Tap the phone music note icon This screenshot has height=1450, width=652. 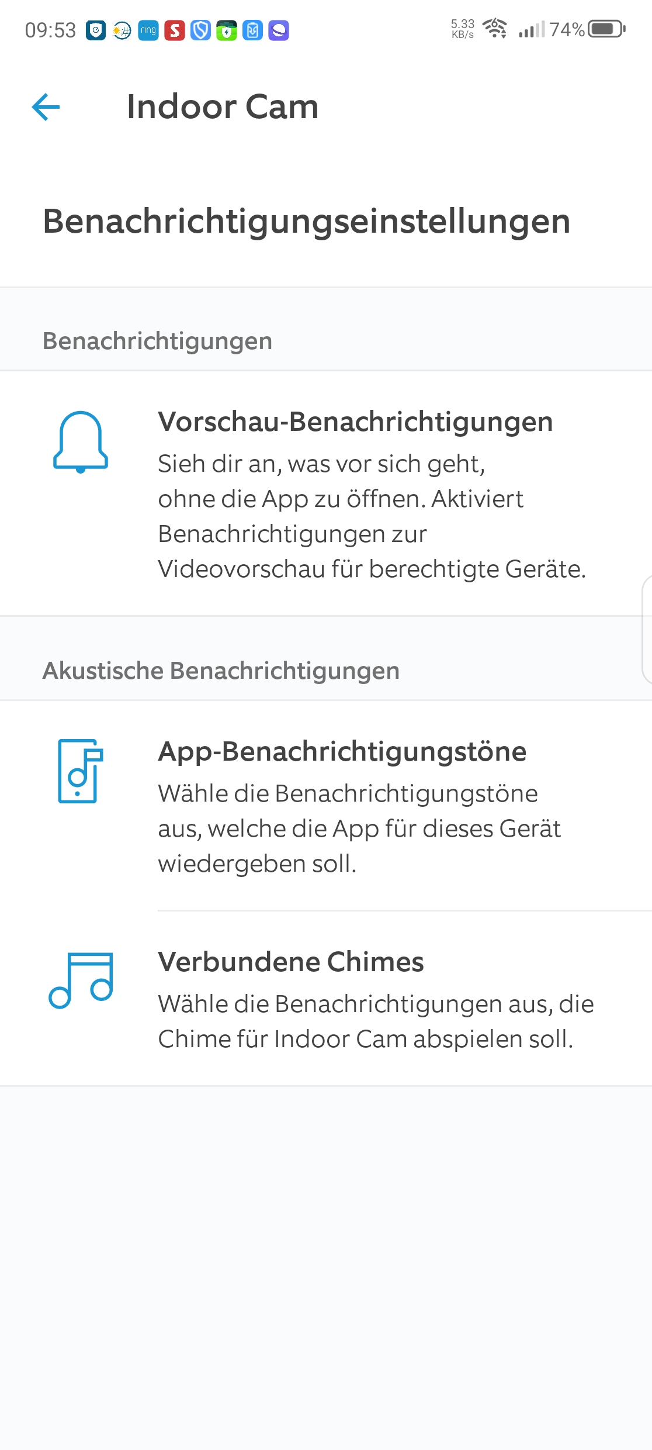point(80,771)
